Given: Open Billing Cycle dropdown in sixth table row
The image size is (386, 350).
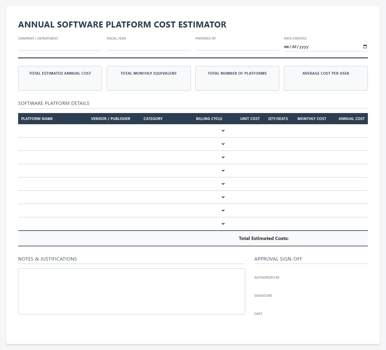Looking at the screenshot, I should click(210, 197).
